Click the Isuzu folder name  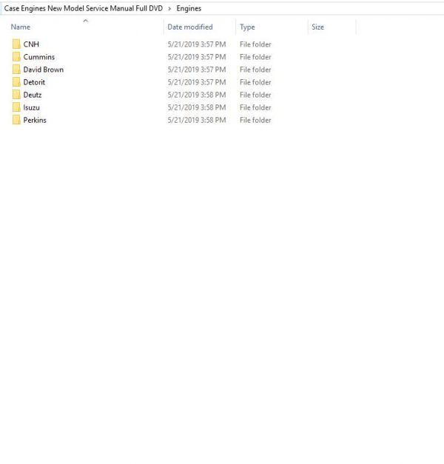click(x=31, y=107)
